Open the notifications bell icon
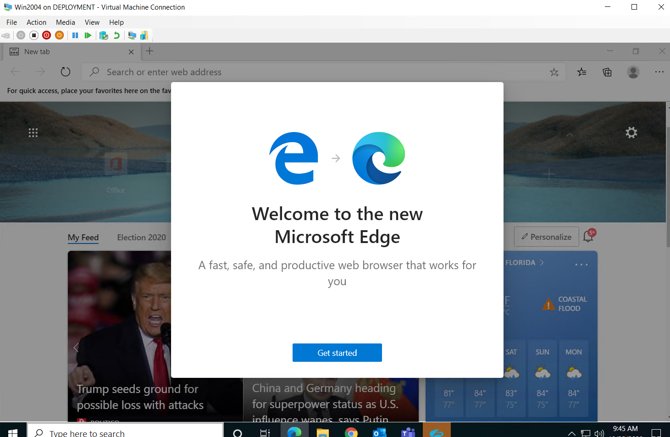The height and width of the screenshot is (437, 670). (x=589, y=237)
